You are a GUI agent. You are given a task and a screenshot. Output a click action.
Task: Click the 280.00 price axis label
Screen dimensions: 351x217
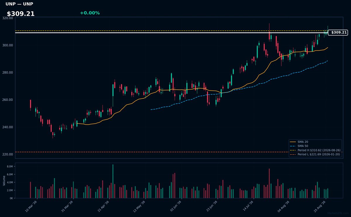pyautogui.click(x=8, y=73)
